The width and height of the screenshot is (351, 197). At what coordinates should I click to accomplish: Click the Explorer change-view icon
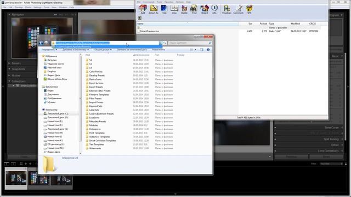[191, 50]
